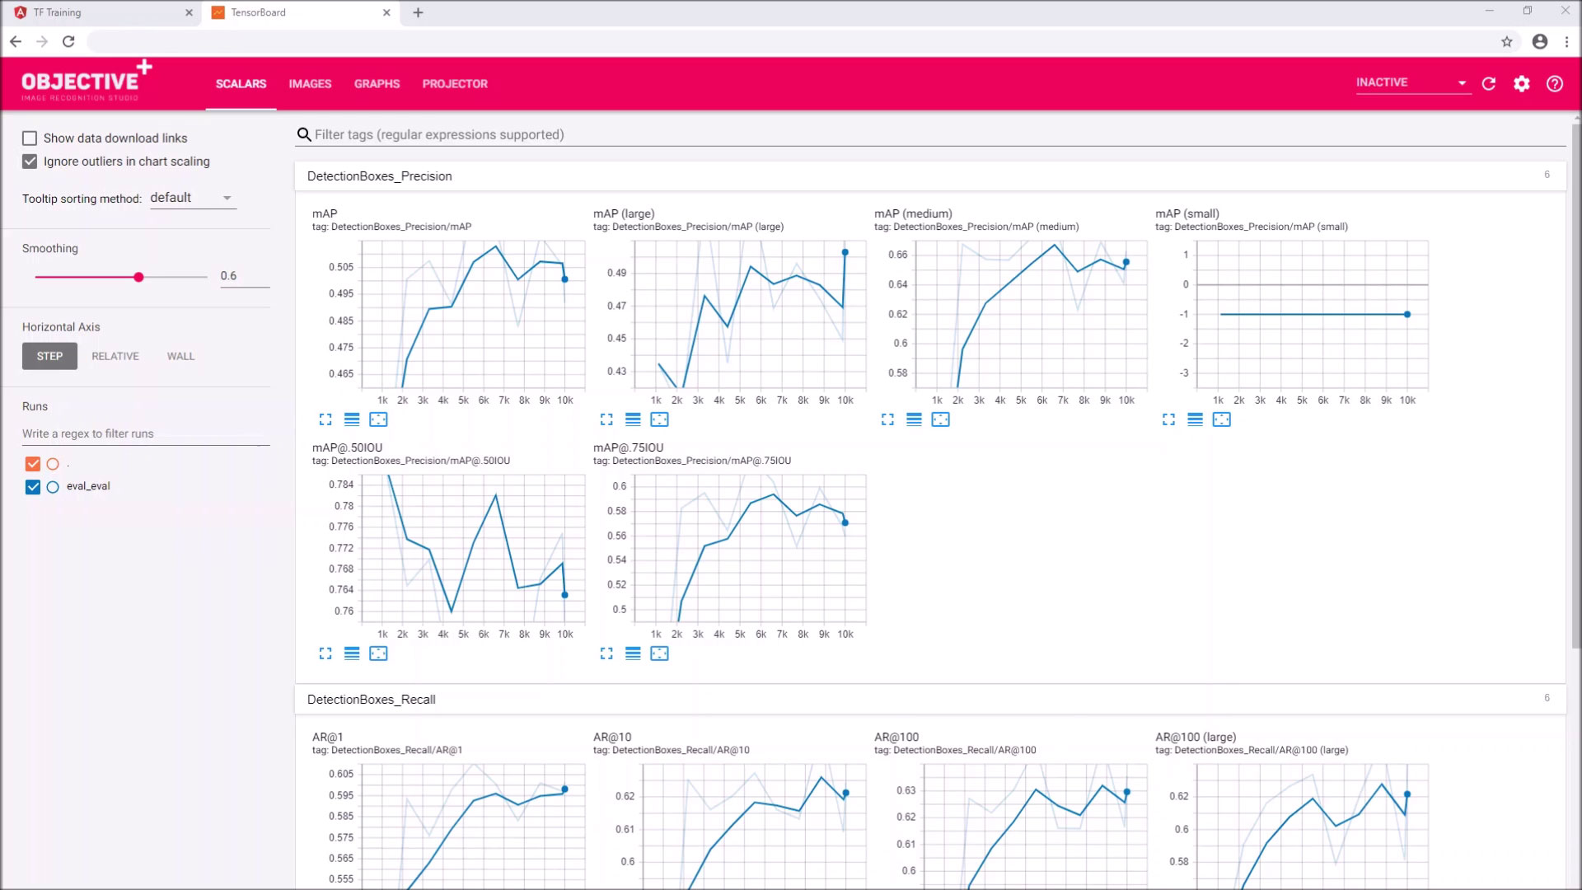Close the TensorBoard browser tab

386,12
